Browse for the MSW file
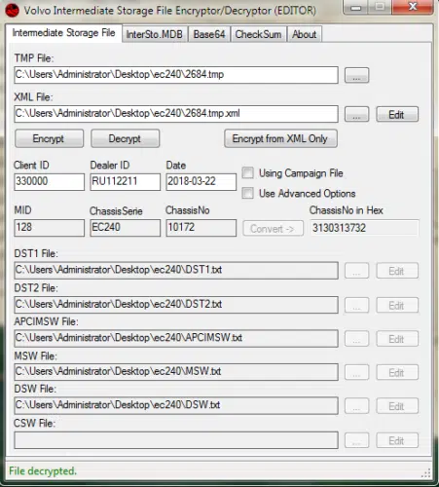Viewport: 439px width, 487px height. click(356, 372)
